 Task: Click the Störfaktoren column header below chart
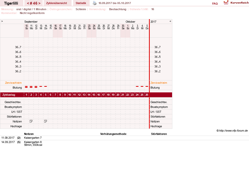159,134
